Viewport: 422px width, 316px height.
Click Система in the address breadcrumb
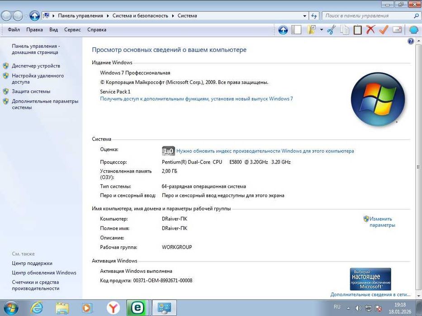click(x=187, y=16)
